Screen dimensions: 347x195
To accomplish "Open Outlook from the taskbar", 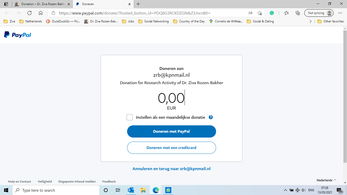I will coord(131,190).
